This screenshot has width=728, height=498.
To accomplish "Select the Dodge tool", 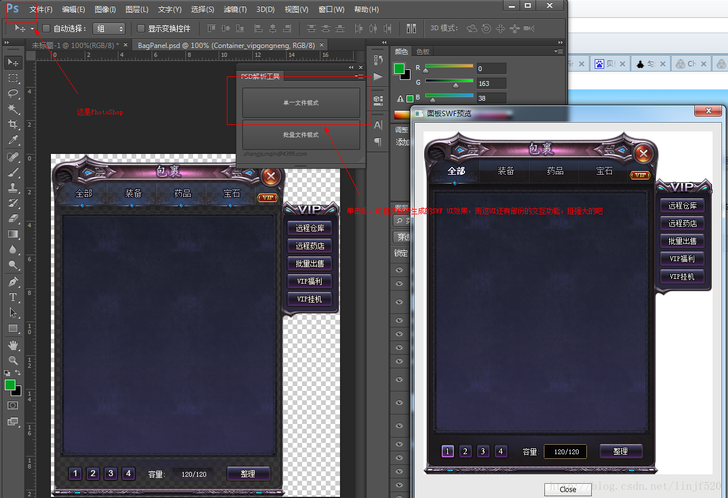I will 13,265.
